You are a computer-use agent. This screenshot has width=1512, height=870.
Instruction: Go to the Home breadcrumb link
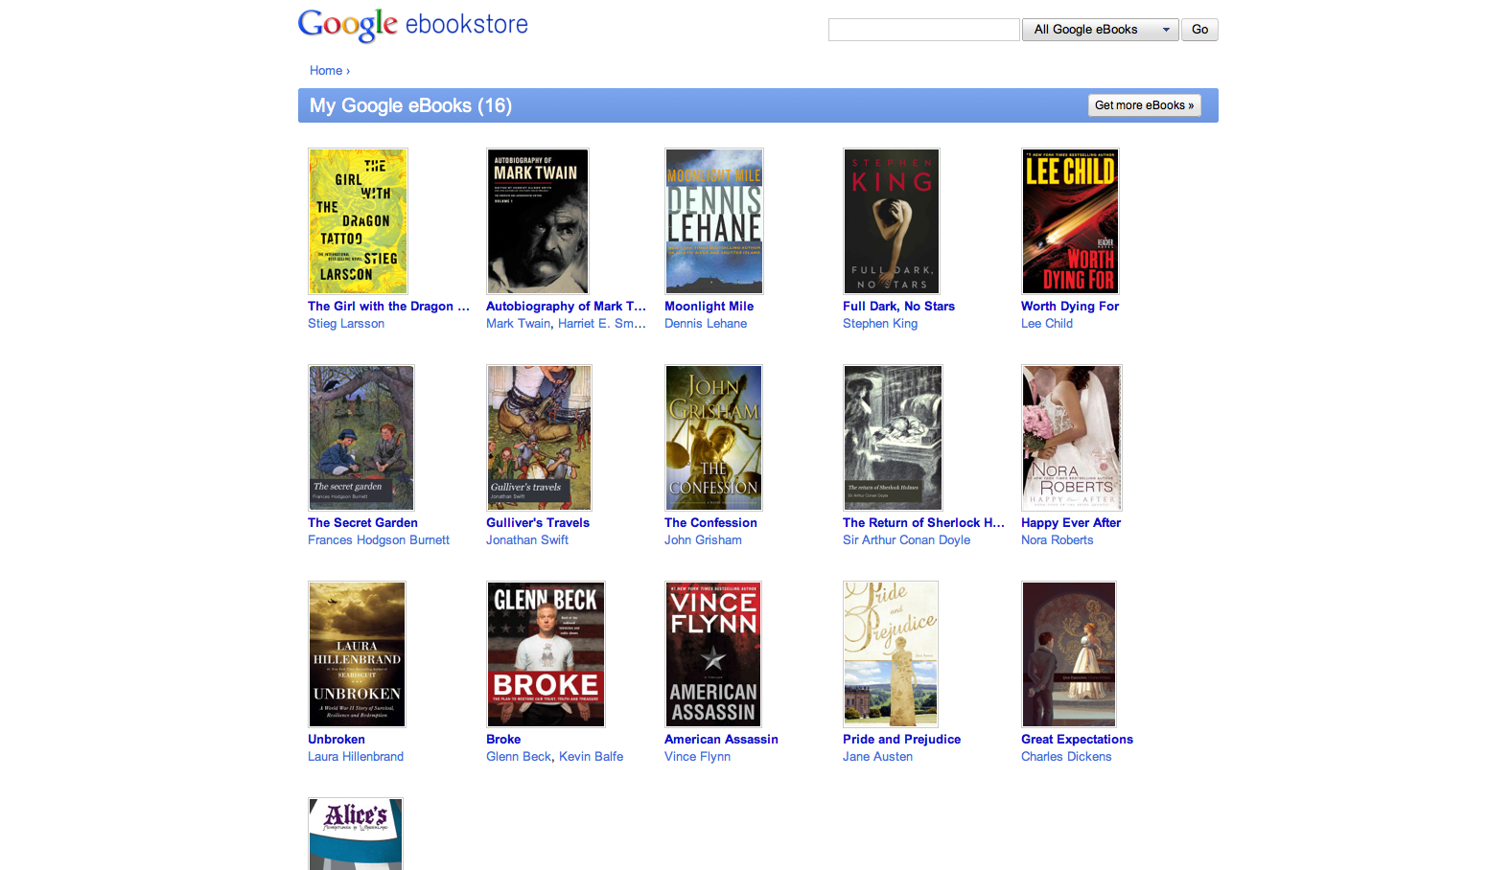(326, 71)
